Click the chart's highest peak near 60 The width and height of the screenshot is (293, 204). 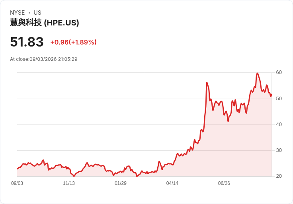point(258,73)
